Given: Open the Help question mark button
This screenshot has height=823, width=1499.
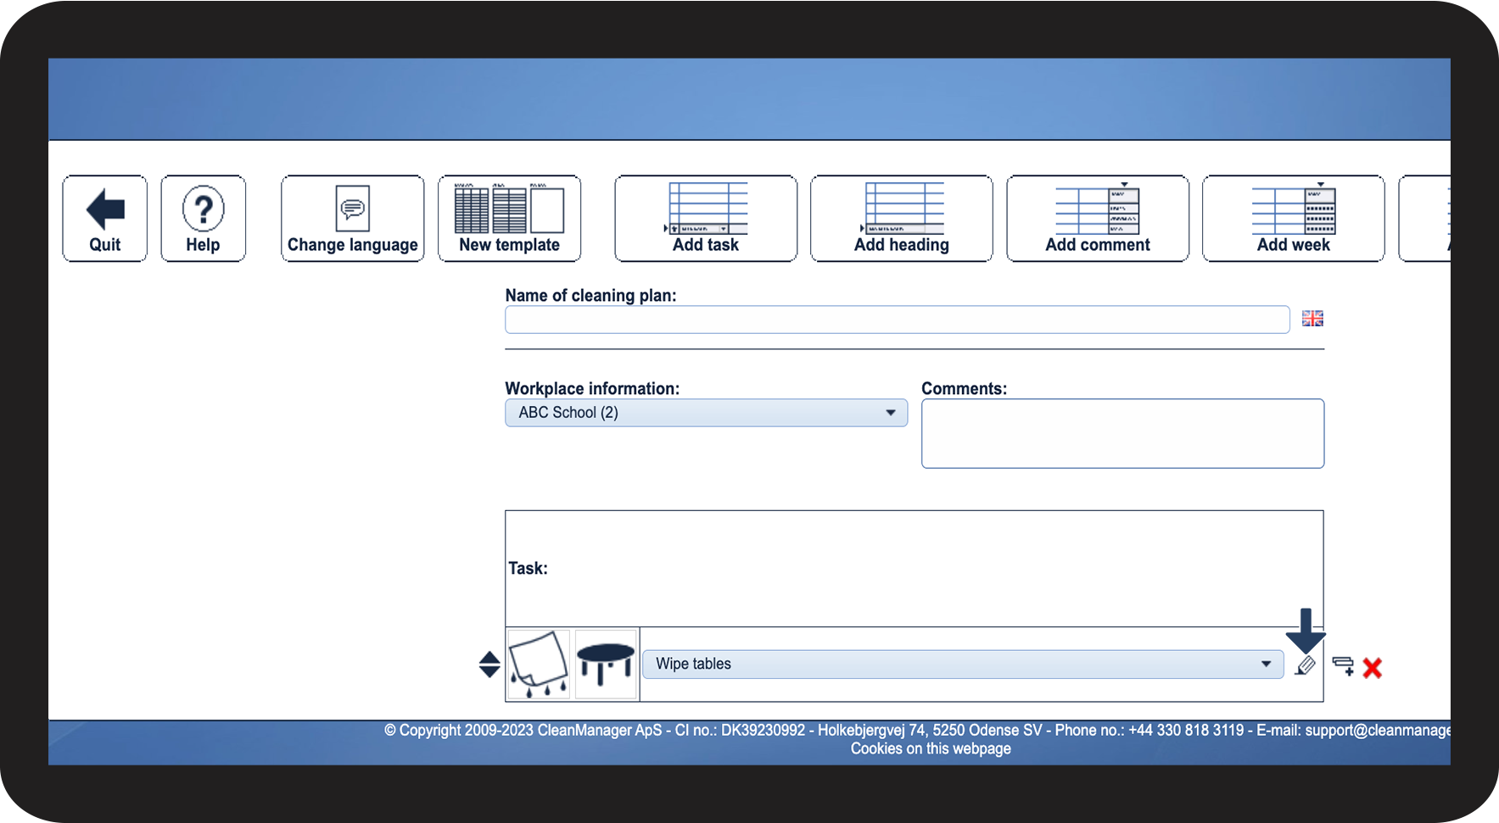Looking at the screenshot, I should (203, 219).
